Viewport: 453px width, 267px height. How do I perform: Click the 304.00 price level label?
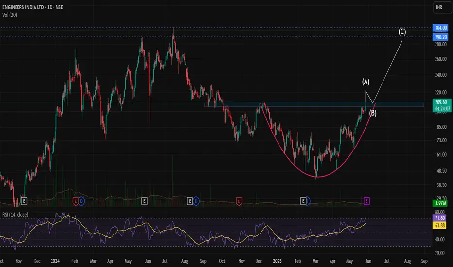click(x=440, y=28)
